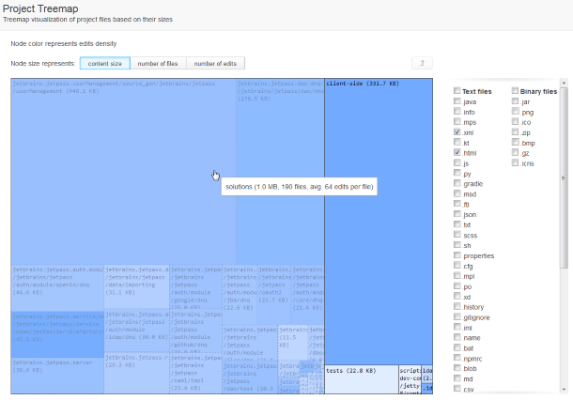The image size is (573, 400).
Task: Select the content size option
Action: (105, 64)
